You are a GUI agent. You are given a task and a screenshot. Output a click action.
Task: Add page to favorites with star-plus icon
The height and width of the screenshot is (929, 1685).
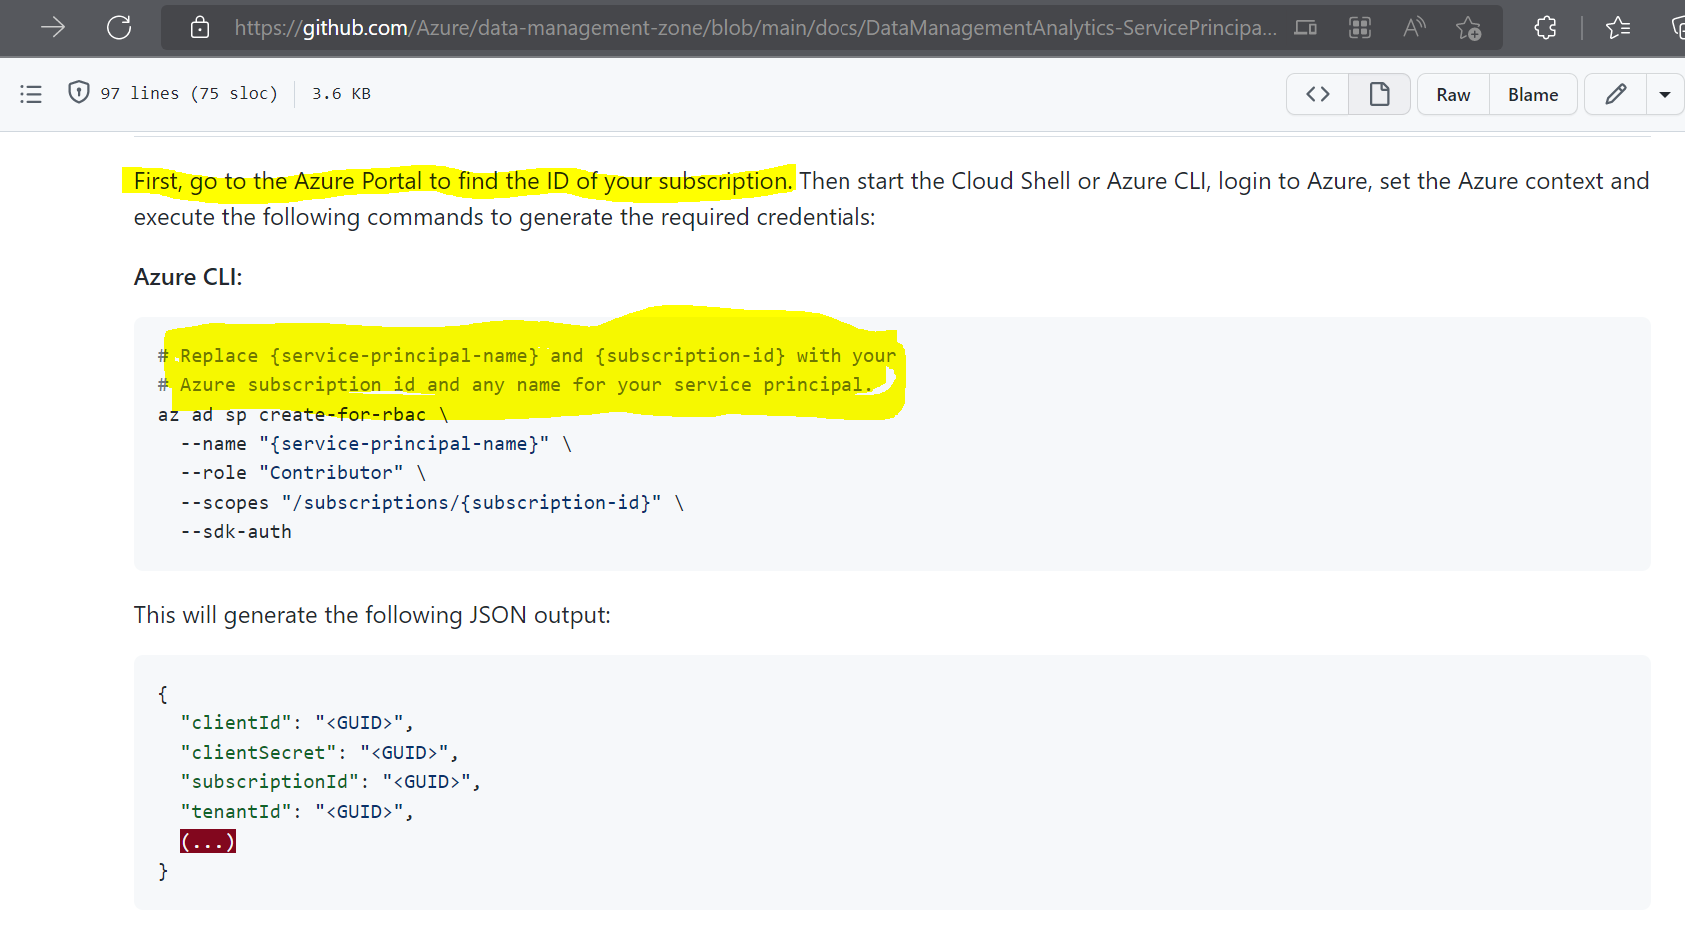coord(1469,29)
